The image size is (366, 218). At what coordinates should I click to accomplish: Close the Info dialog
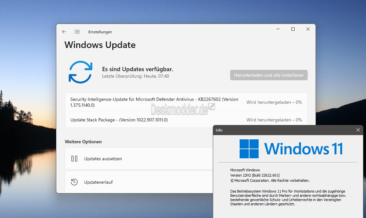[358, 130]
